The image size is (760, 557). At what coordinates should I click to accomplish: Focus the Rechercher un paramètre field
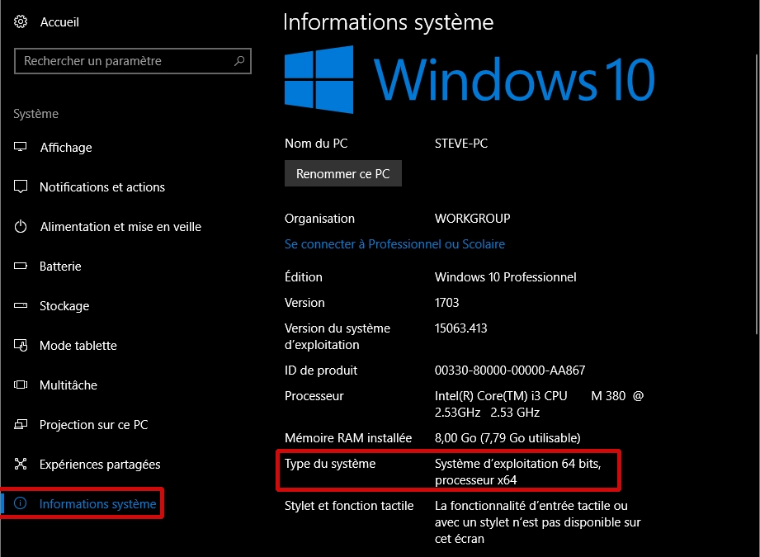point(124,61)
